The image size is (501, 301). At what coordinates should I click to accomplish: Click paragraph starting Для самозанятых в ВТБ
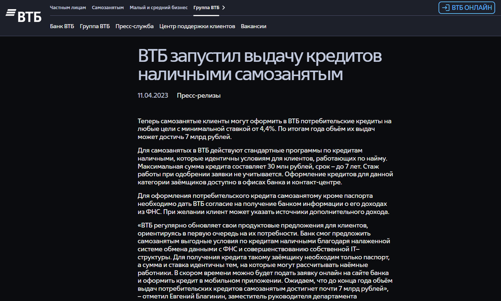click(x=265, y=166)
